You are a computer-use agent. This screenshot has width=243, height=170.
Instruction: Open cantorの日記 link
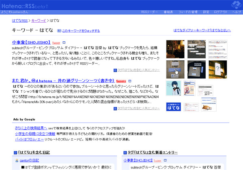[x=29, y=160]
